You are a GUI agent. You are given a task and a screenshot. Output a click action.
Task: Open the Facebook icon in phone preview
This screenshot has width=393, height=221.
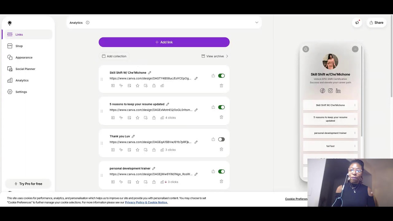coord(322,91)
